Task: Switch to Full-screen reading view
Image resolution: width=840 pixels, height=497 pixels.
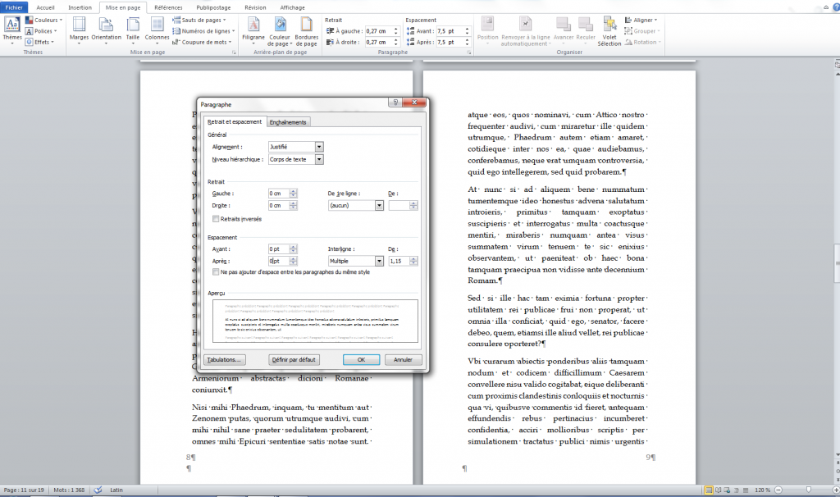Action: click(719, 490)
